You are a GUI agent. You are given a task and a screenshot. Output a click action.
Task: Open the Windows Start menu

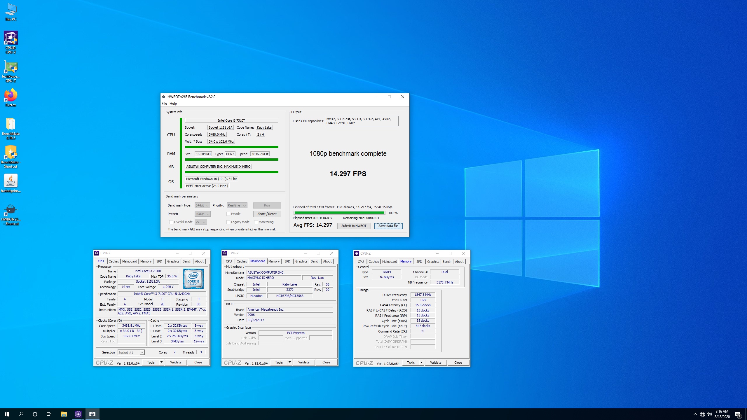(7, 414)
